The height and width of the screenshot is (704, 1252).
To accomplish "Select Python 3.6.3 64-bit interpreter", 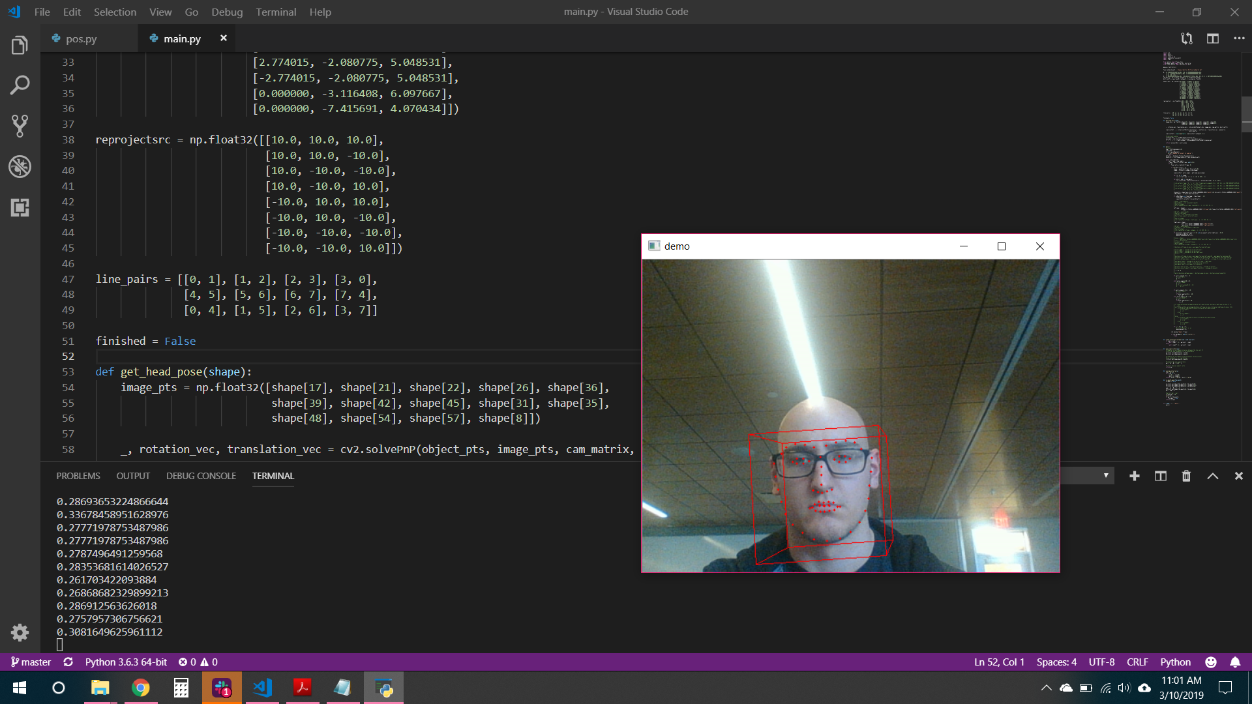I will pyautogui.click(x=126, y=662).
